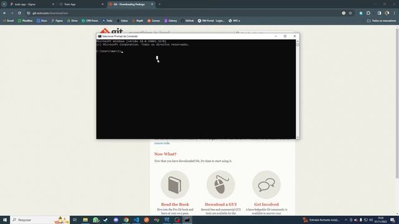This screenshot has width=399, height=224.
Task: Switch to the Todo App tab
Action: (x=82, y=4)
